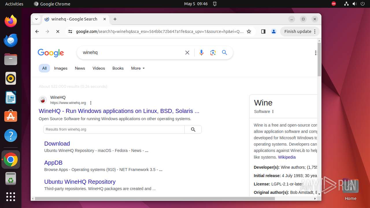Click the horizontal page scrollbar
The width and height of the screenshot is (370, 208).
coord(155,199)
